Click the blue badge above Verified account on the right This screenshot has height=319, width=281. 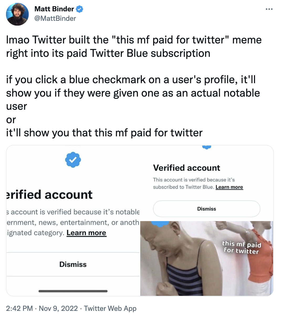(207, 147)
